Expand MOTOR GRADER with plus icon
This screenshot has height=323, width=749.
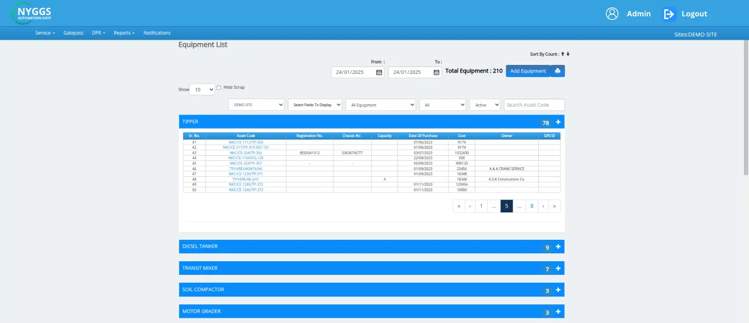click(558, 311)
